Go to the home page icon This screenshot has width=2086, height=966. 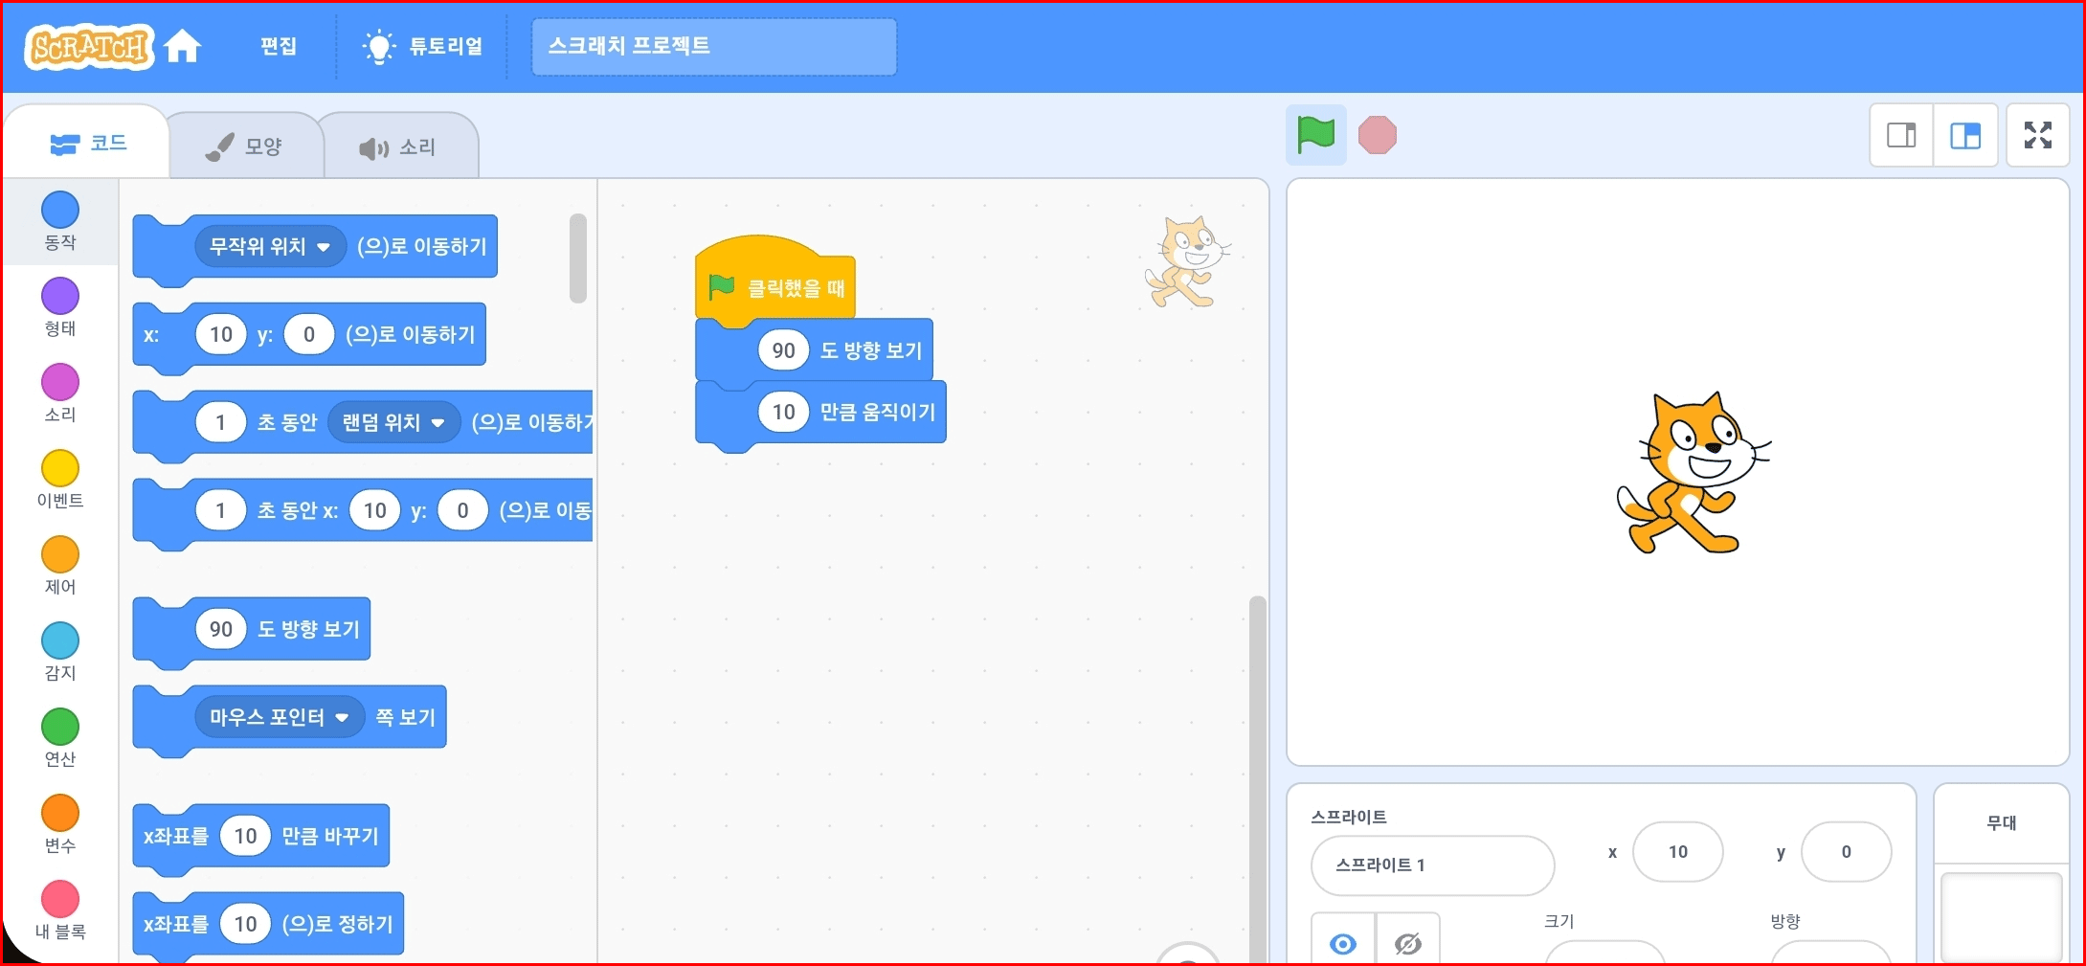coord(182,46)
